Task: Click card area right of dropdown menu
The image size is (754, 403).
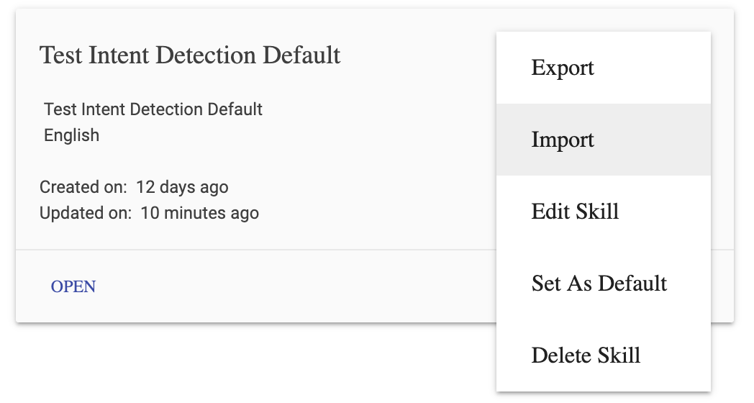Action: pyautogui.click(x=722, y=180)
